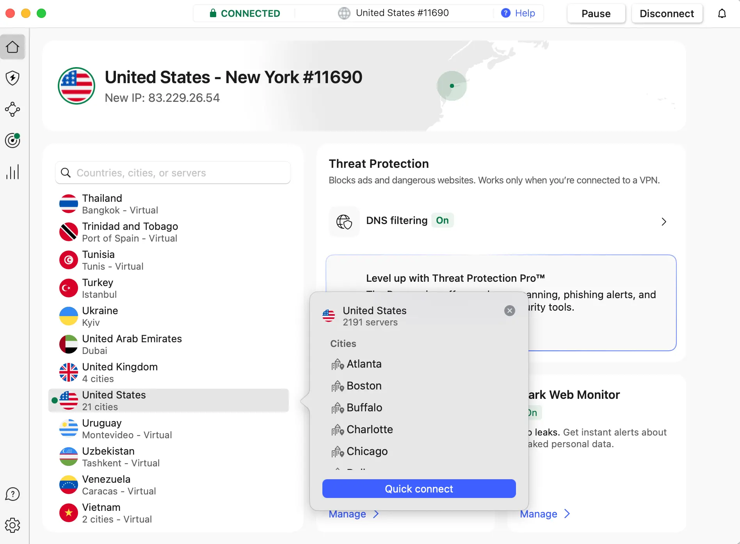Click the CONNECTED status indicator
The image size is (740, 544).
245,13
